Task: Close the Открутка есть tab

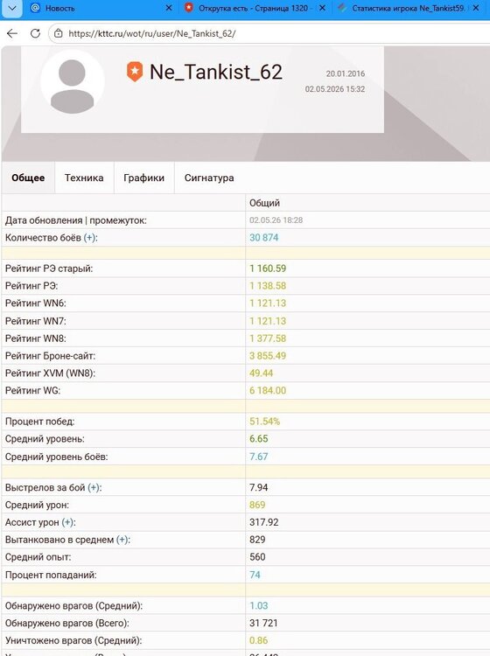Action: [x=322, y=8]
